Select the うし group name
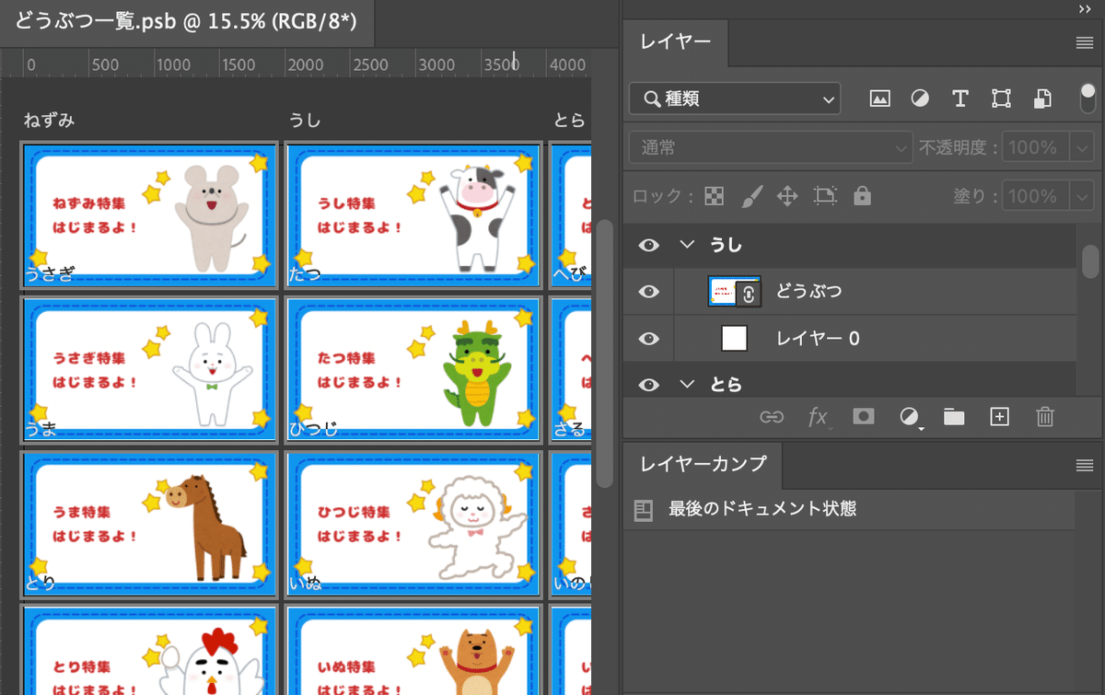 tap(726, 245)
